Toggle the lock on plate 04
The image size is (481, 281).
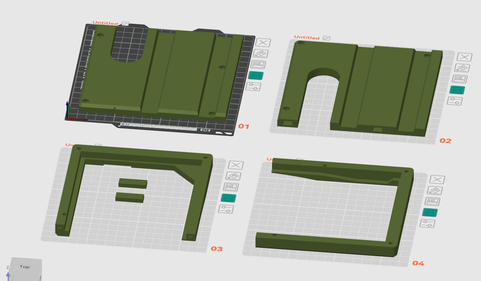pos(430,212)
